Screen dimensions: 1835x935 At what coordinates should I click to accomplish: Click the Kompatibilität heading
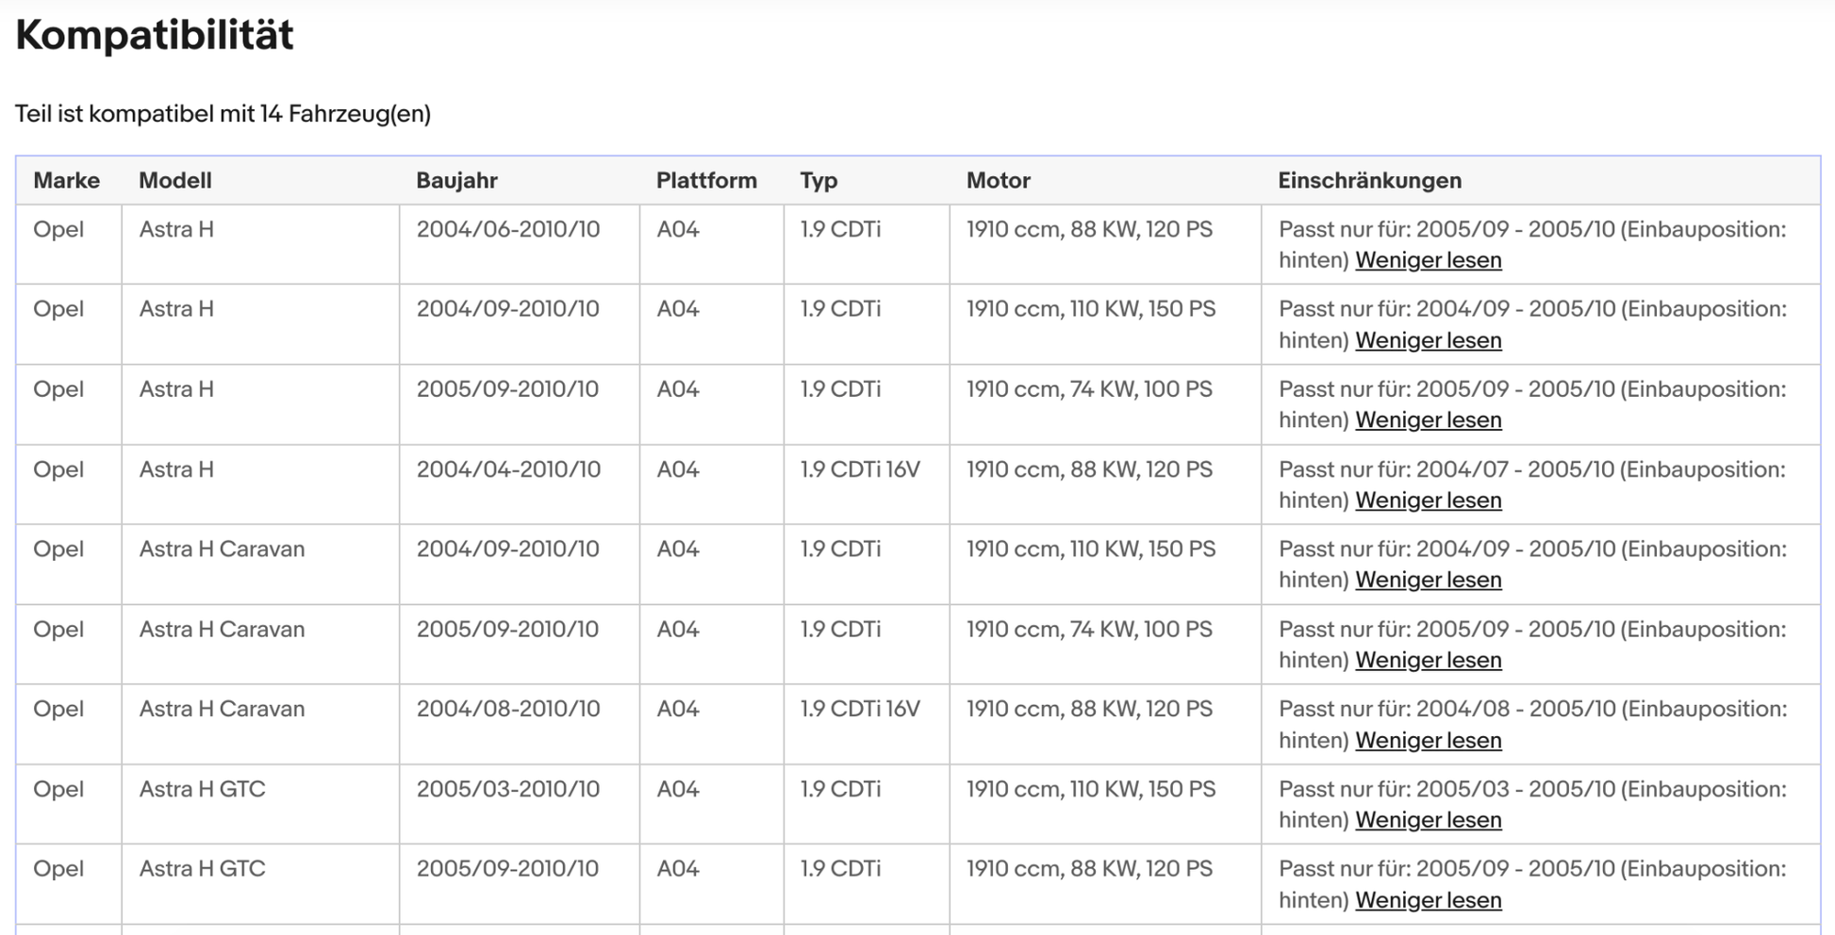click(155, 35)
